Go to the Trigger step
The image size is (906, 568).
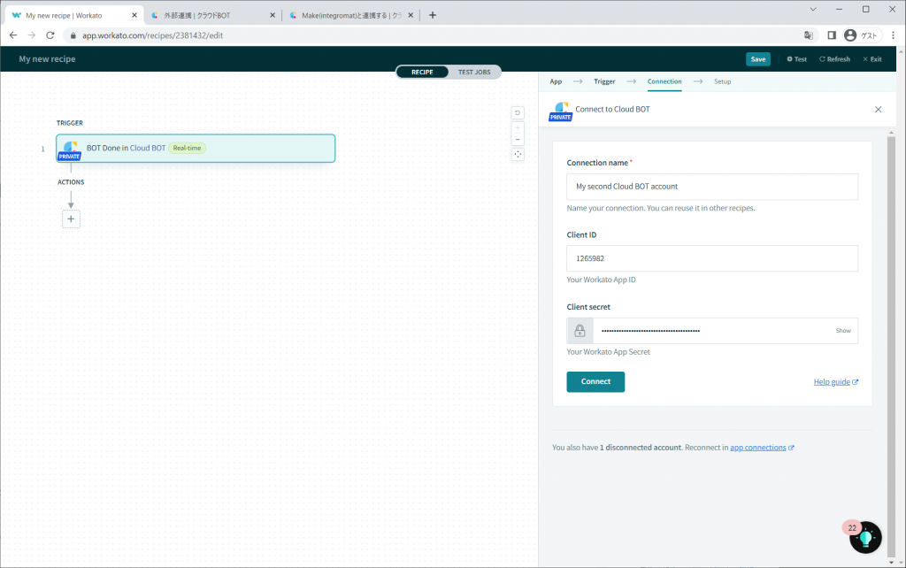point(604,81)
